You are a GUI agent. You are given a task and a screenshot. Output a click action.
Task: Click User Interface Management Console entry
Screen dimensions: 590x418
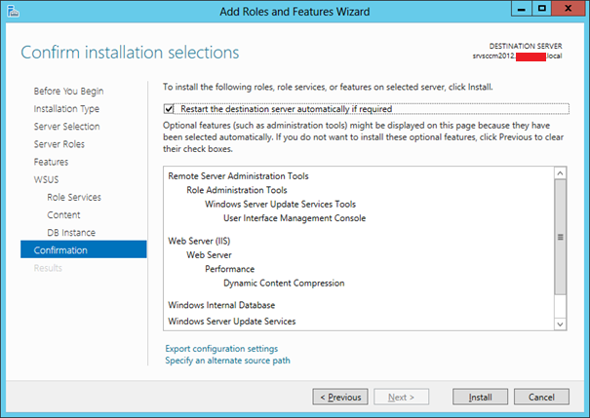(295, 218)
